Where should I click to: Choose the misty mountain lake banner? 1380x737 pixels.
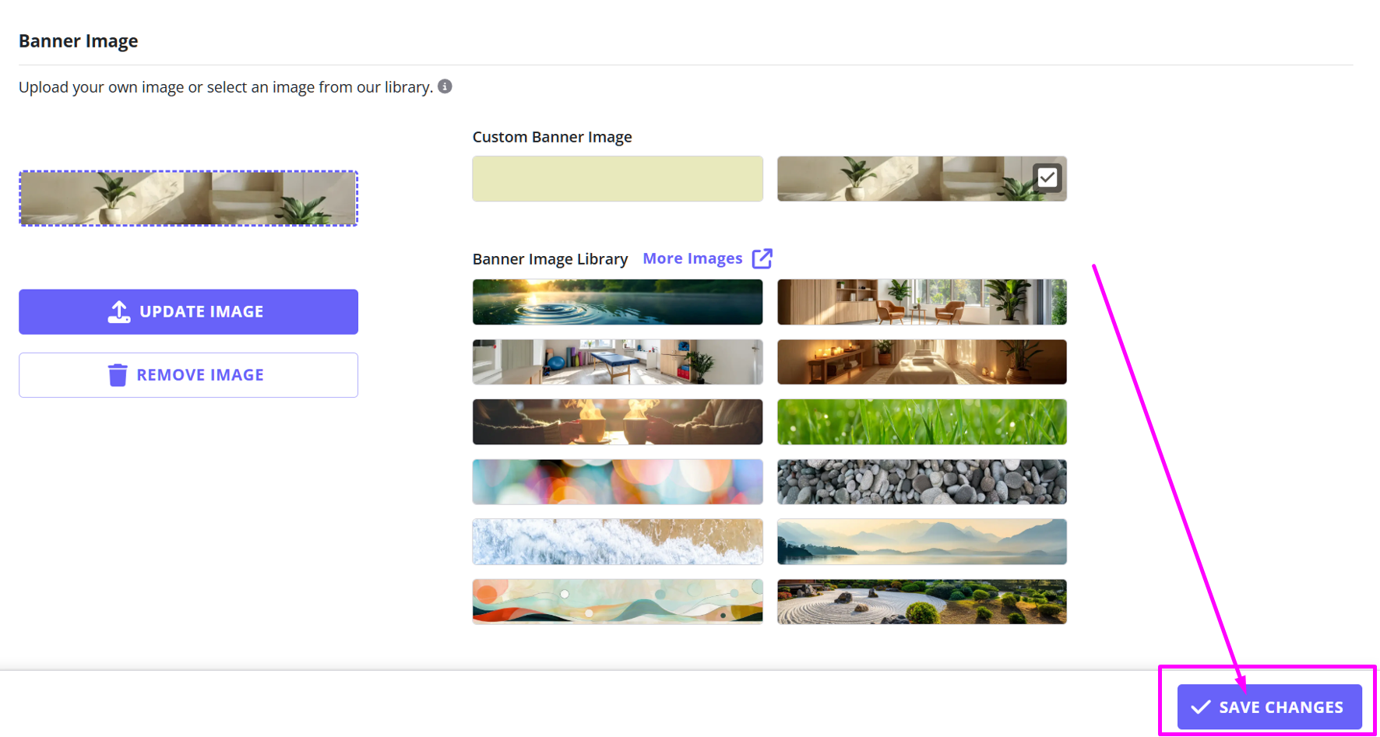point(921,542)
